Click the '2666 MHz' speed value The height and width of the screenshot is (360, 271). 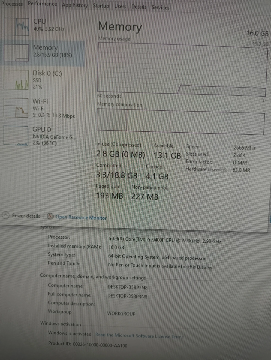click(244, 148)
